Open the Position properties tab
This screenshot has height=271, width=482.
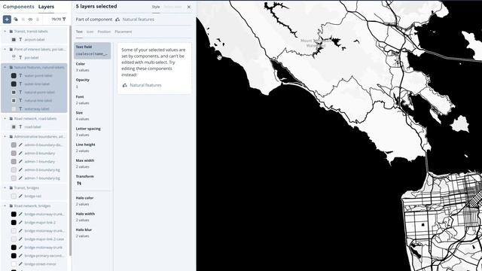pos(104,32)
